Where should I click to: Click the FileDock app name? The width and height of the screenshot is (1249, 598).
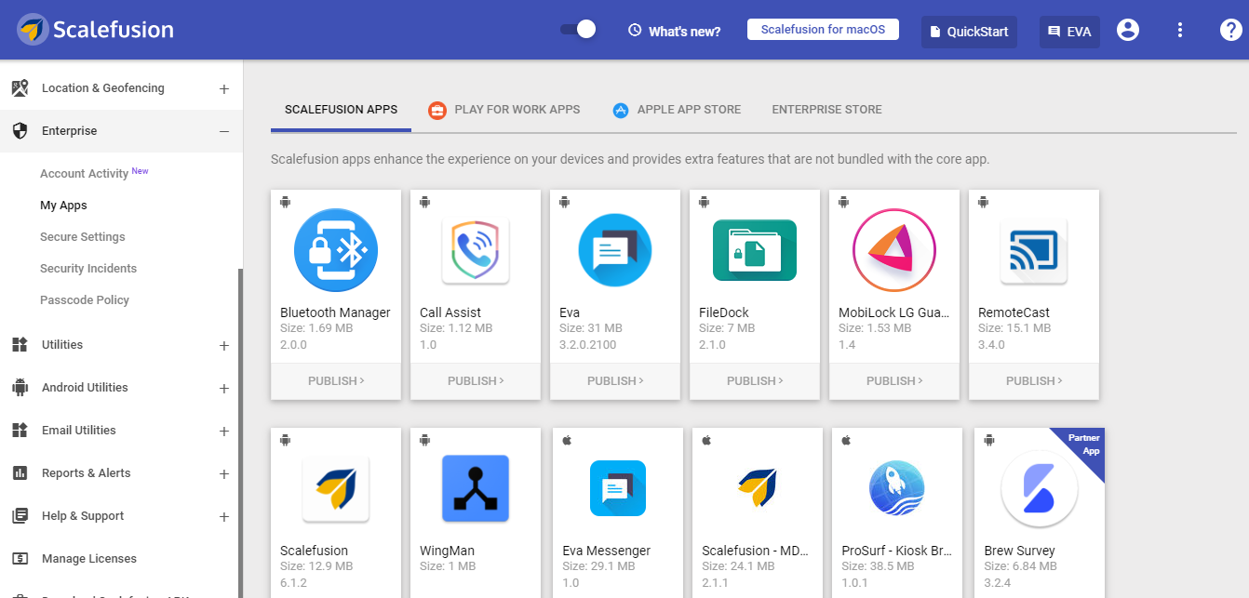tap(724, 312)
